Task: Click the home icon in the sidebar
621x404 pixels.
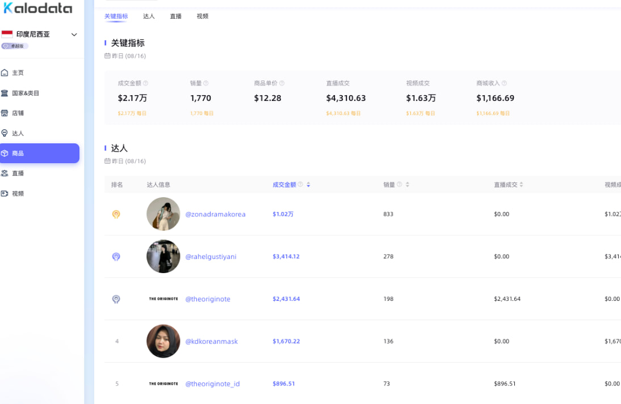Action: 5,73
